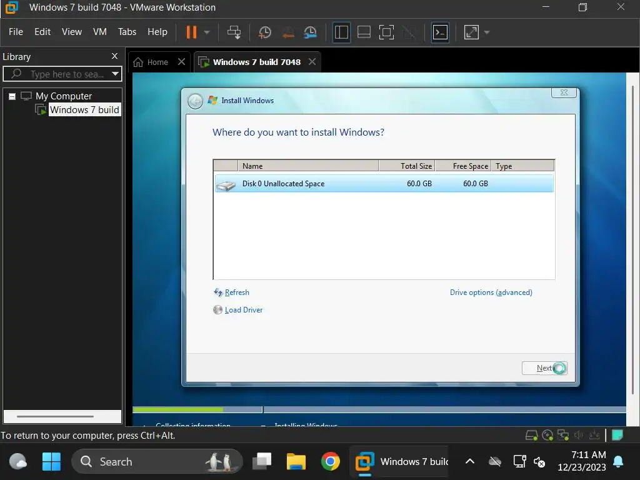Open the Tabs menu
The height and width of the screenshot is (480, 640).
tap(127, 32)
